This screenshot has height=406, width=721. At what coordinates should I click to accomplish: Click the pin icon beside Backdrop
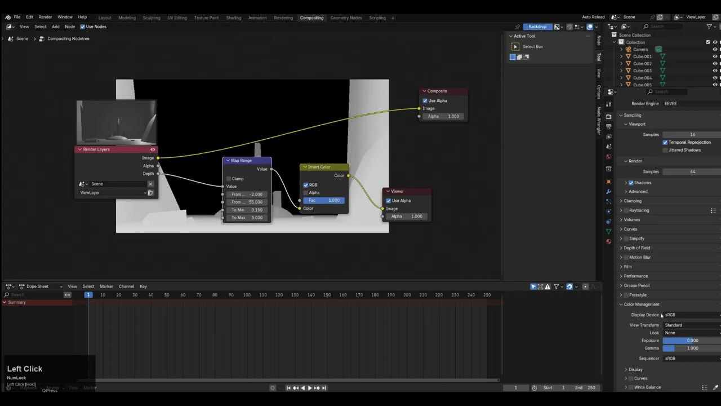(x=517, y=27)
